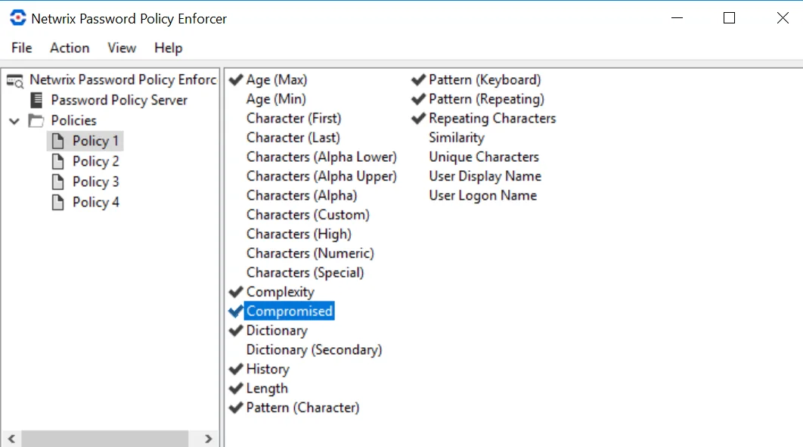Select the Policies folder label
This screenshot has height=447, width=803.
click(x=74, y=120)
